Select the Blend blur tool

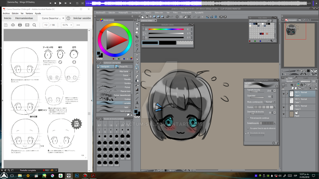pyautogui.click(x=137, y=80)
